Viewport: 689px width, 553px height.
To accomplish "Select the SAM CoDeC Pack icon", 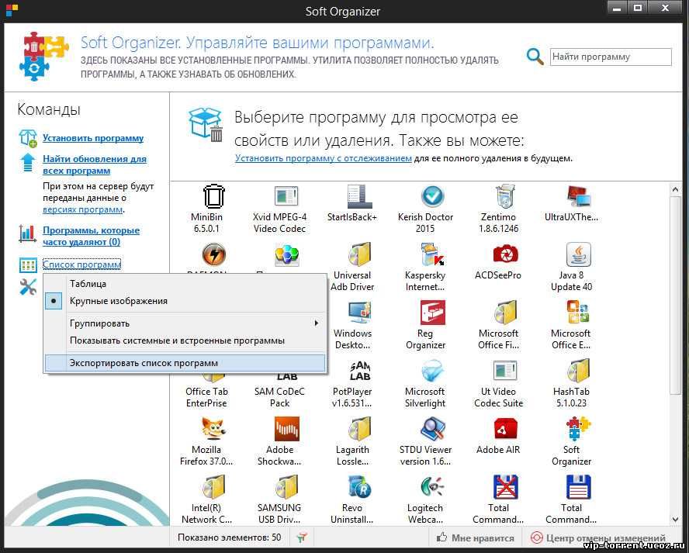I will click(286, 377).
